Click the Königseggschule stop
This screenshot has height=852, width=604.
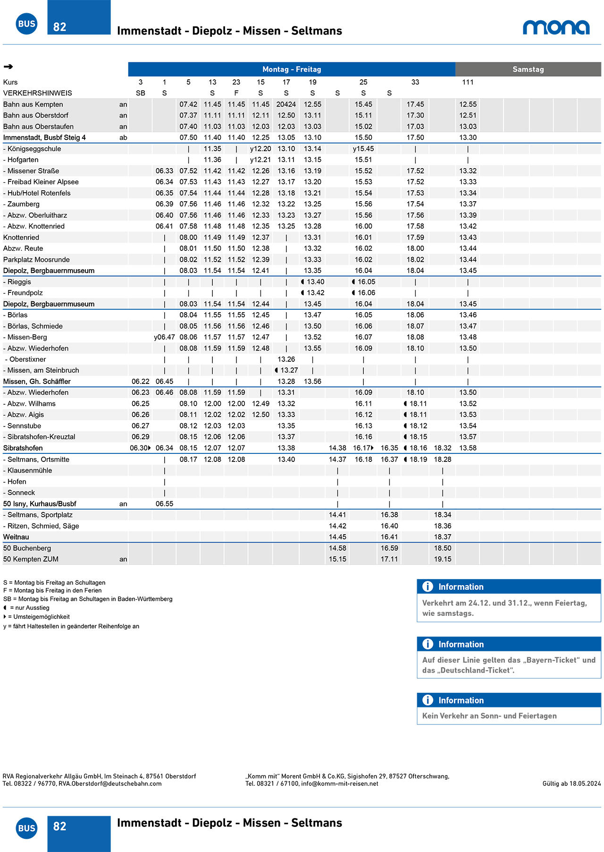tap(32, 149)
